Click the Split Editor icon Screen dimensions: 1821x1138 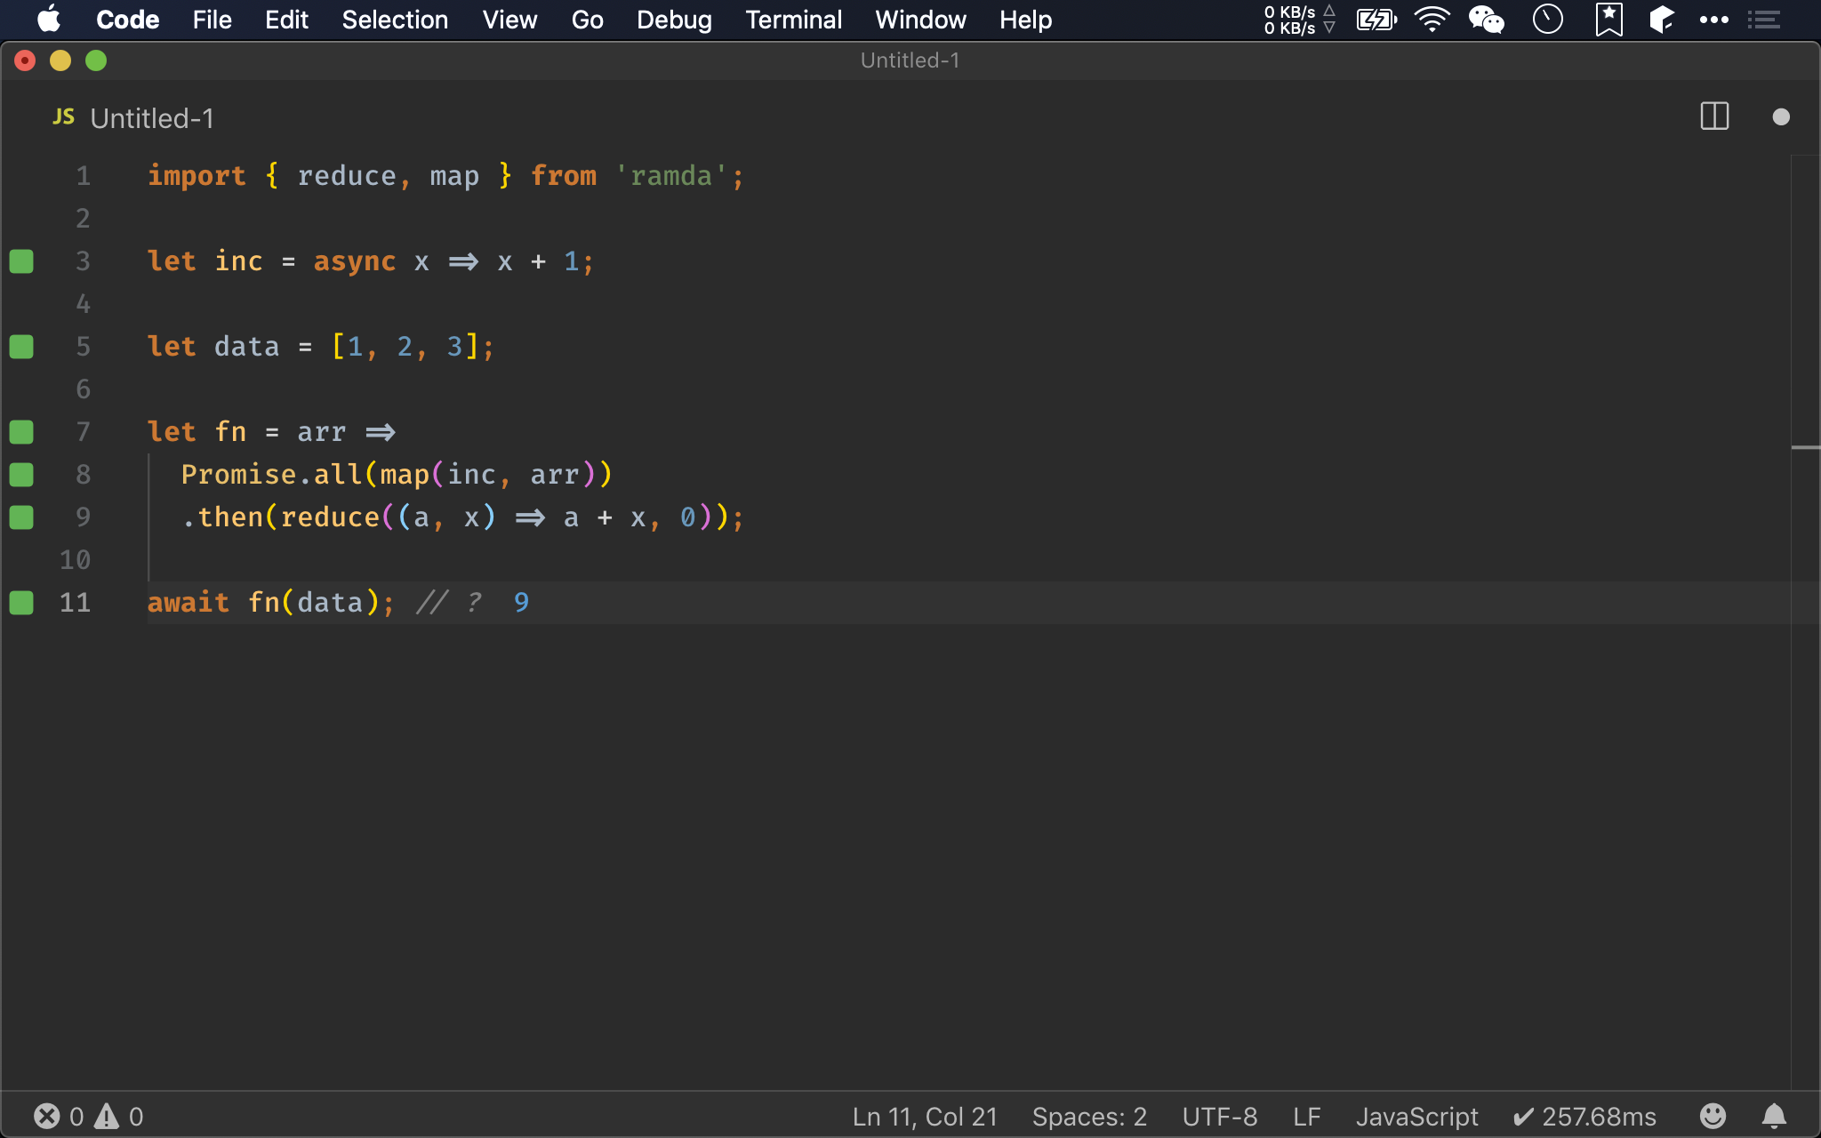coord(1714,116)
